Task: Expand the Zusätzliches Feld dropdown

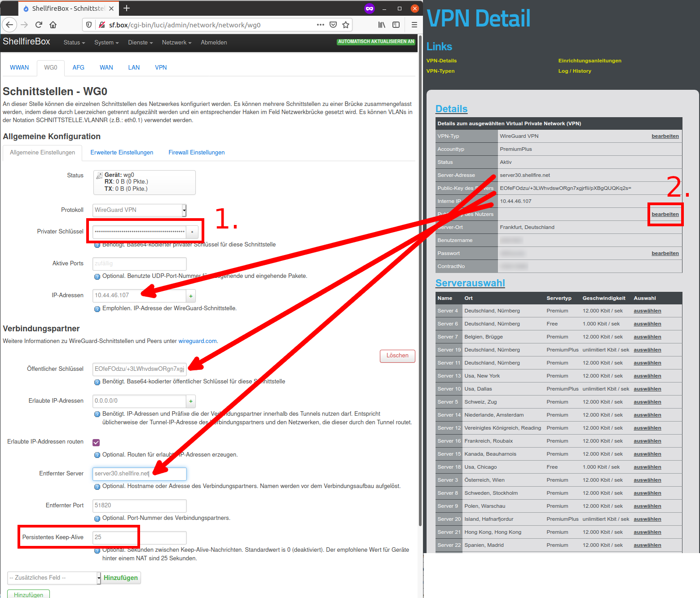Action: [54, 578]
